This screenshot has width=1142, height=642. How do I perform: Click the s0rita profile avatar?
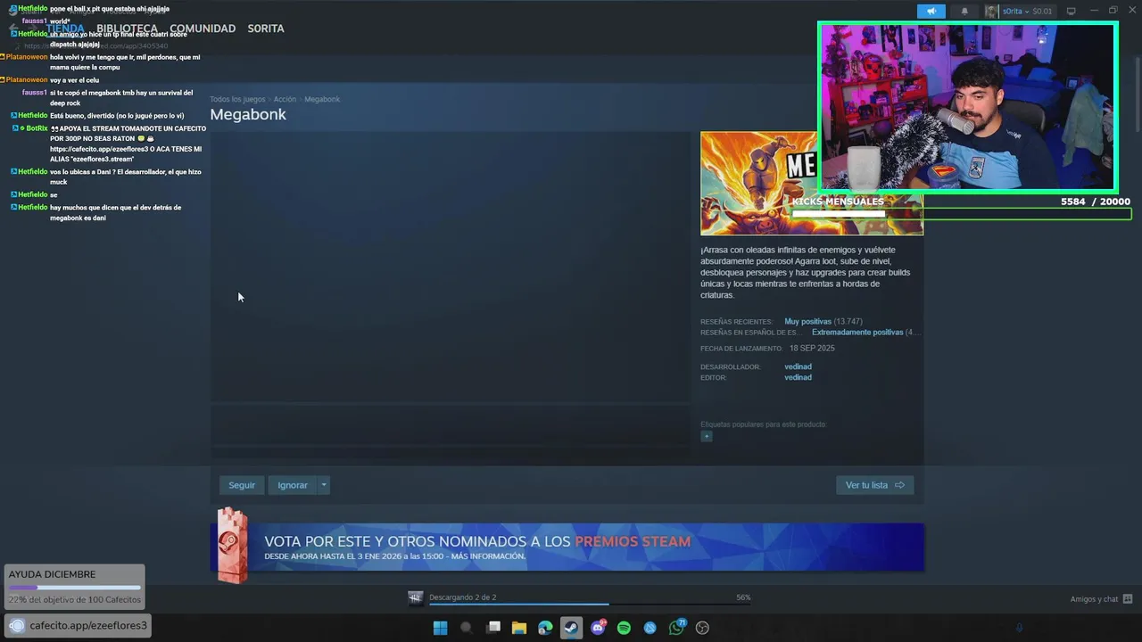coord(991,11)
